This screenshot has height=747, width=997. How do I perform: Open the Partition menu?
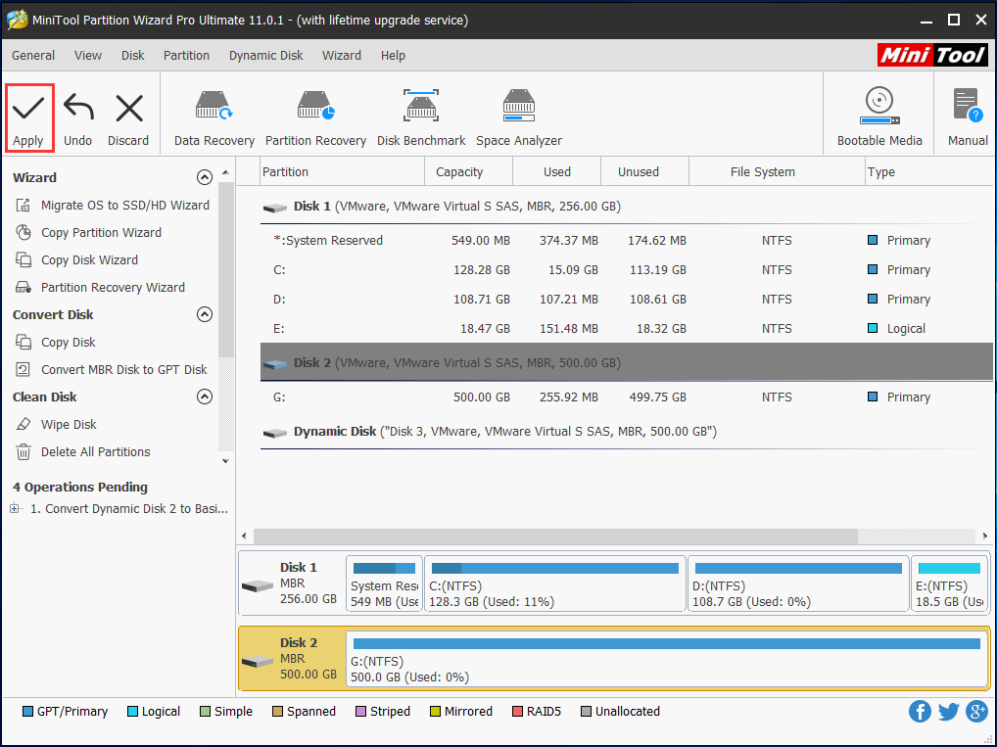[186, 56]
